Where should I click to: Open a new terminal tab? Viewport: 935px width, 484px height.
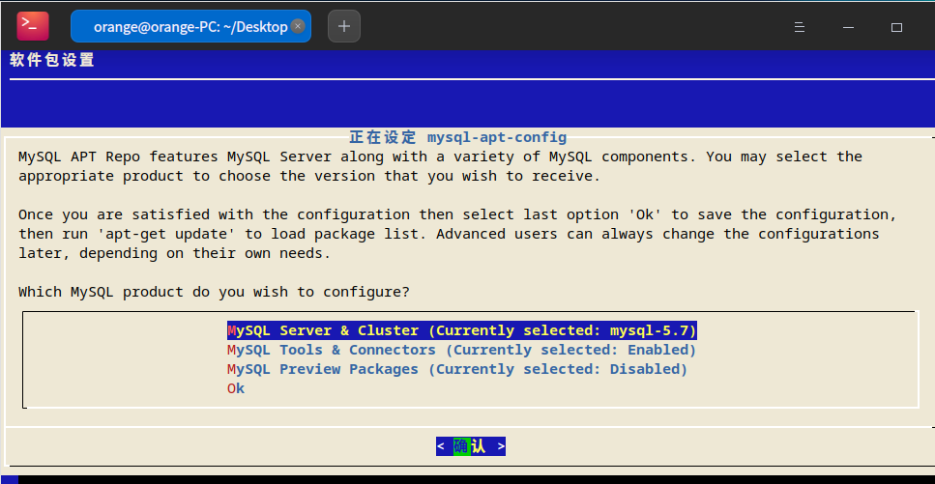click(x=344, y=26)
